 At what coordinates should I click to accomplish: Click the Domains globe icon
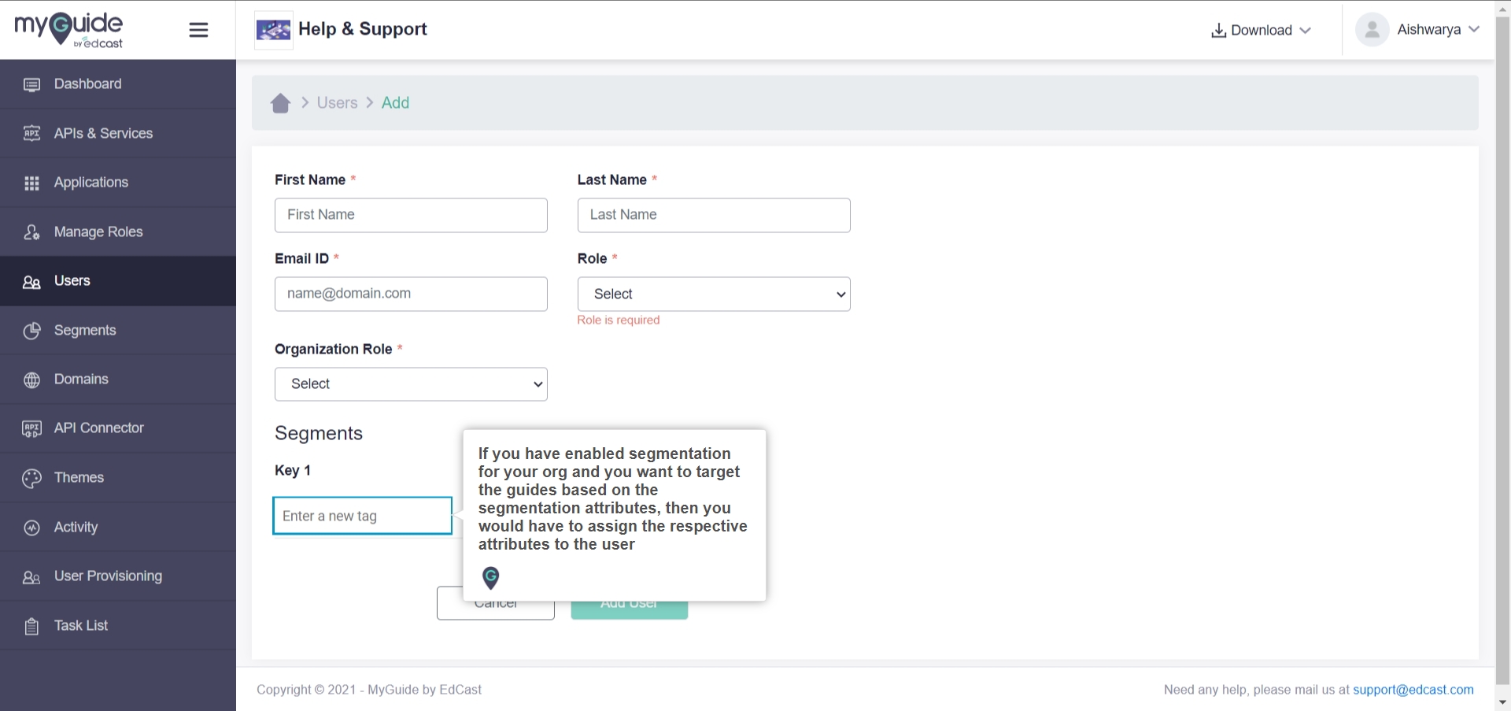point(31,380)
